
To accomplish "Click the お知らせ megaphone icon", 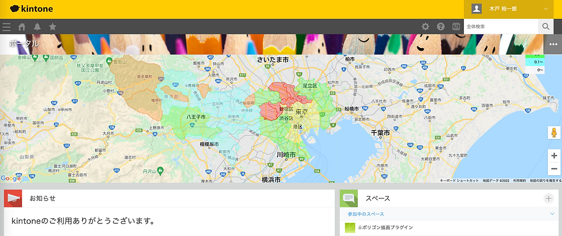I will click(x=13, y=198).
